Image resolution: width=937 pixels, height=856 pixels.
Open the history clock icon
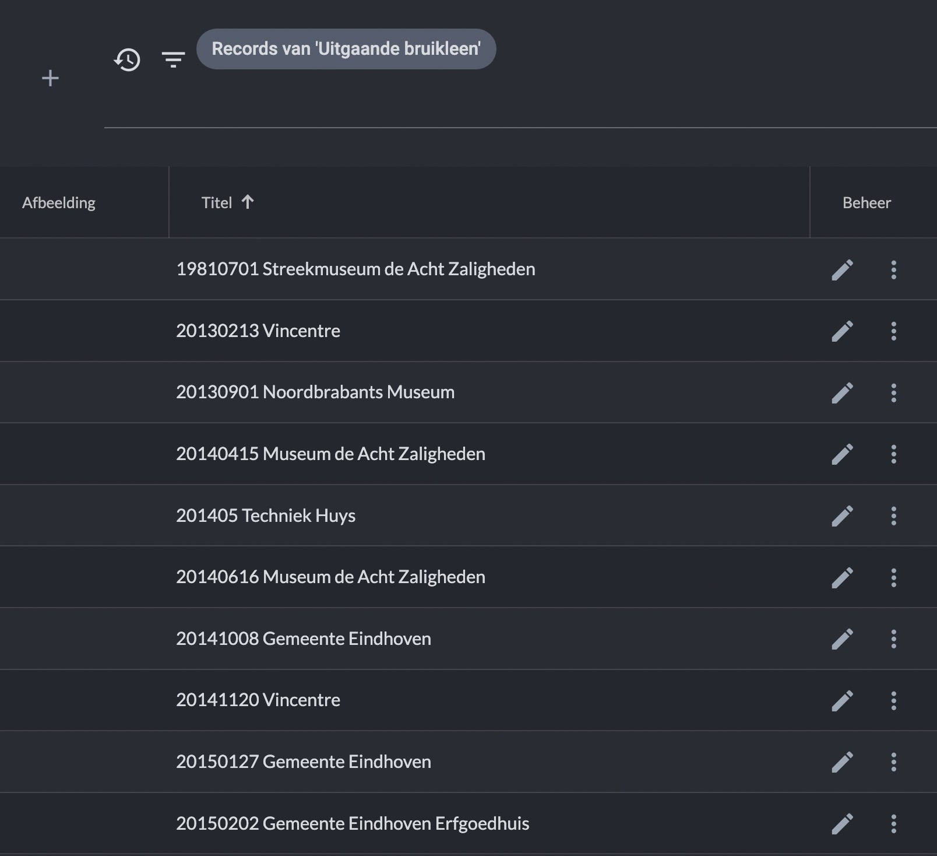[127, 59]
